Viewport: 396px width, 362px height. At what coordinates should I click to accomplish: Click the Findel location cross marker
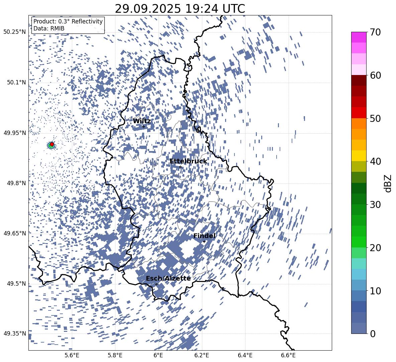pyautogui.click(x=204, y=242)
